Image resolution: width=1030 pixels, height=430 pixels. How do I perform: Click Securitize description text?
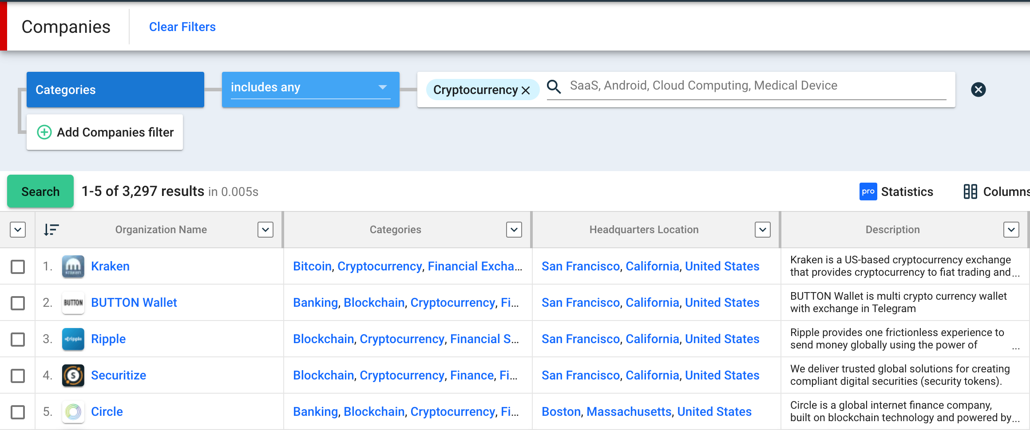coord(900,375)
